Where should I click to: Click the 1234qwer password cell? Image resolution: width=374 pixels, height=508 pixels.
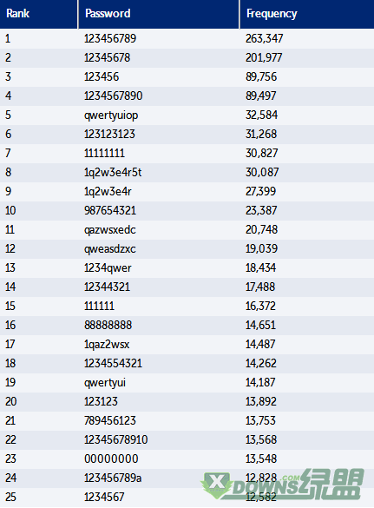coord(108,268)
